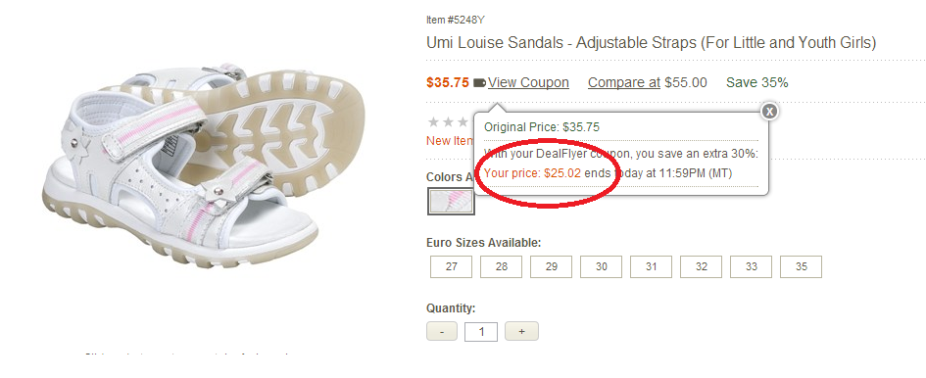
Task: Choose Euro size 27
Action: 451,267
